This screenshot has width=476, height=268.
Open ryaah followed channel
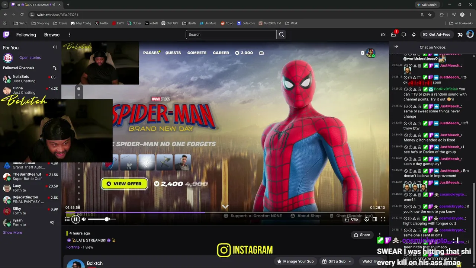point(30,223)
